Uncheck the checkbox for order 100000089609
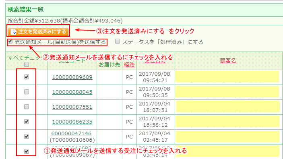Image resolution: width=283 pixels, height=159 pixels. point(27,77)
